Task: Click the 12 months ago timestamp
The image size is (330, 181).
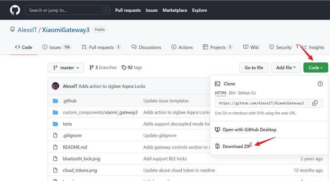Action: click(x=308, y=170)
